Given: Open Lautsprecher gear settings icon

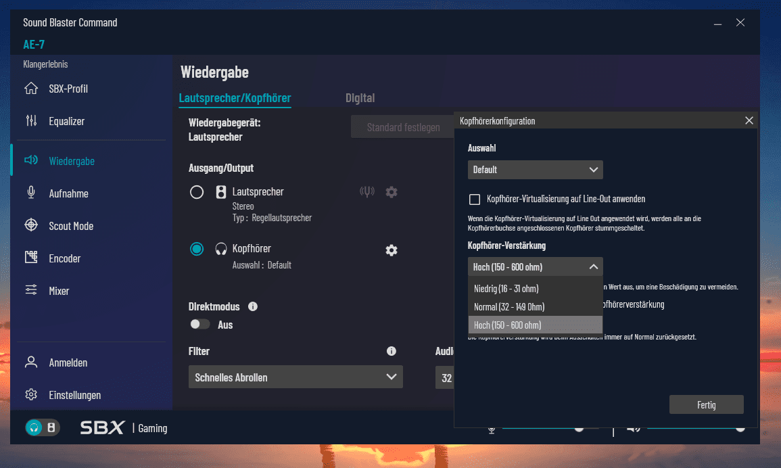Looking at the screenshot, I should tap(392, 192).
